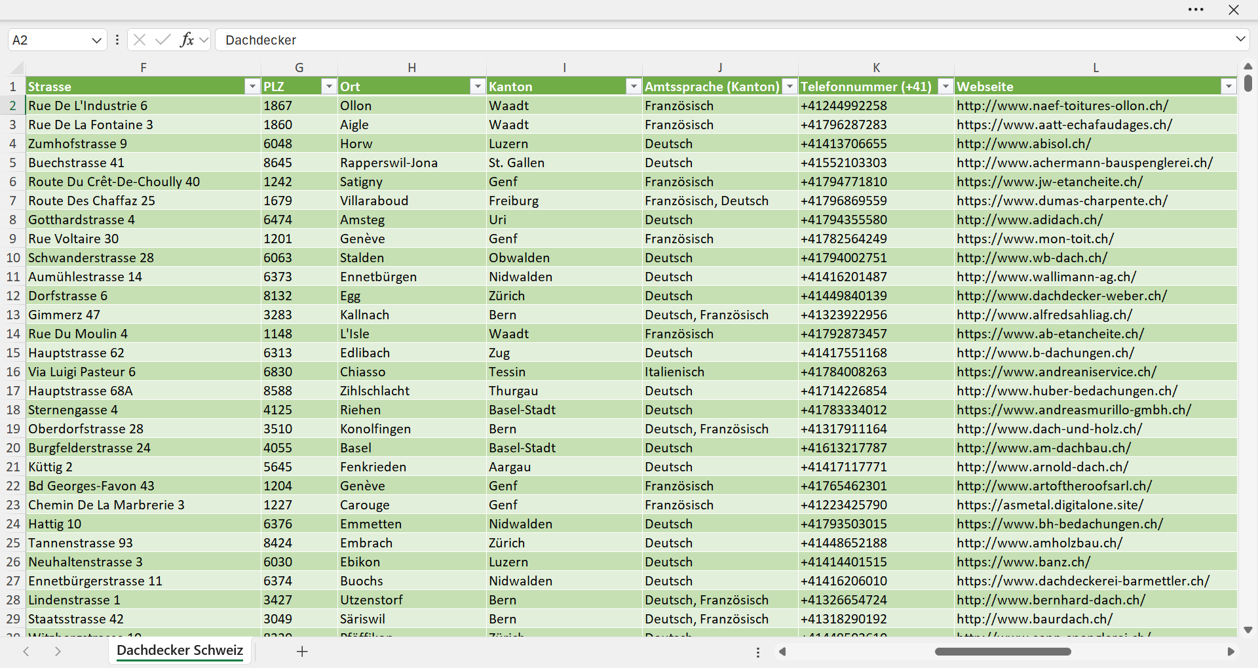The height and width of the screenshot is (668, 1258).
Task: Go to next sheet arrow
Action: (x=58, y=652)
